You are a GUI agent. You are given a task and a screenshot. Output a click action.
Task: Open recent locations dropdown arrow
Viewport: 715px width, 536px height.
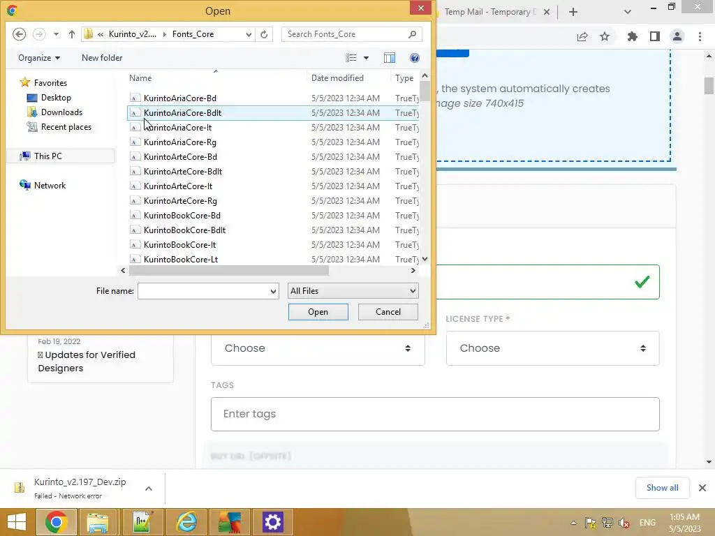click(56, 34)
